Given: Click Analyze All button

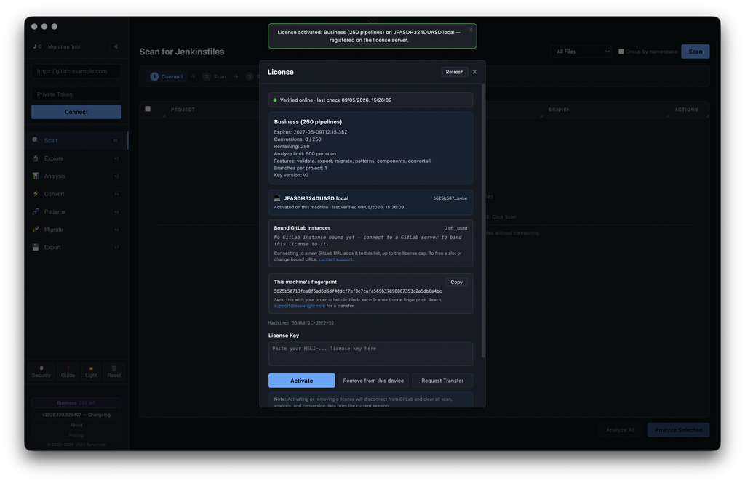Looking at the screenshot, I should pos(620,430).
